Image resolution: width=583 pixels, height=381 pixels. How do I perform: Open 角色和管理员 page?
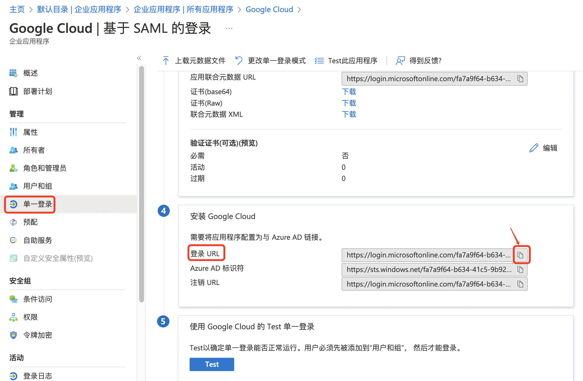(45, 168)
